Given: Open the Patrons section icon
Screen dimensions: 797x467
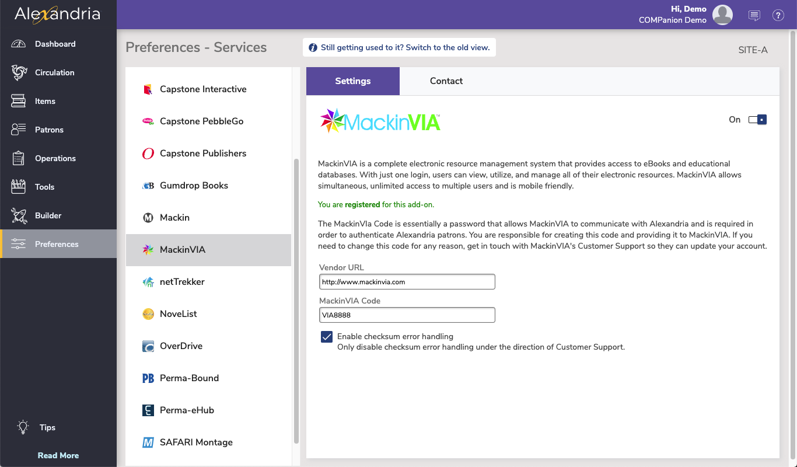Looking at the screenshot, I should 19,130.
